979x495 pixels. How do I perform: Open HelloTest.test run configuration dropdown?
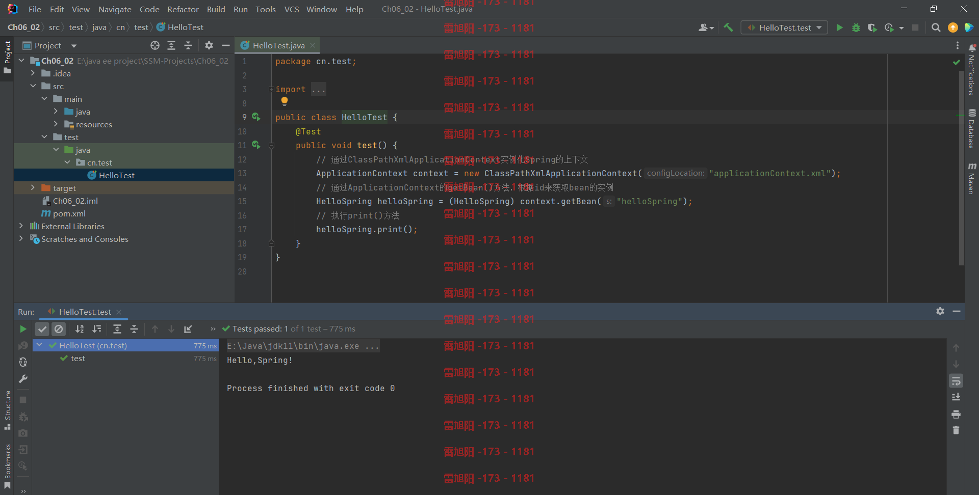(785, 28)
